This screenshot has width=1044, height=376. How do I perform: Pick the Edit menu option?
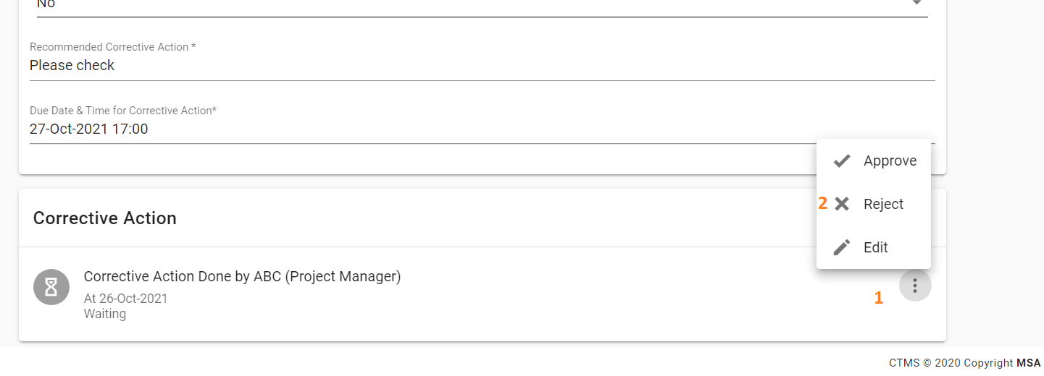point(875,247)
